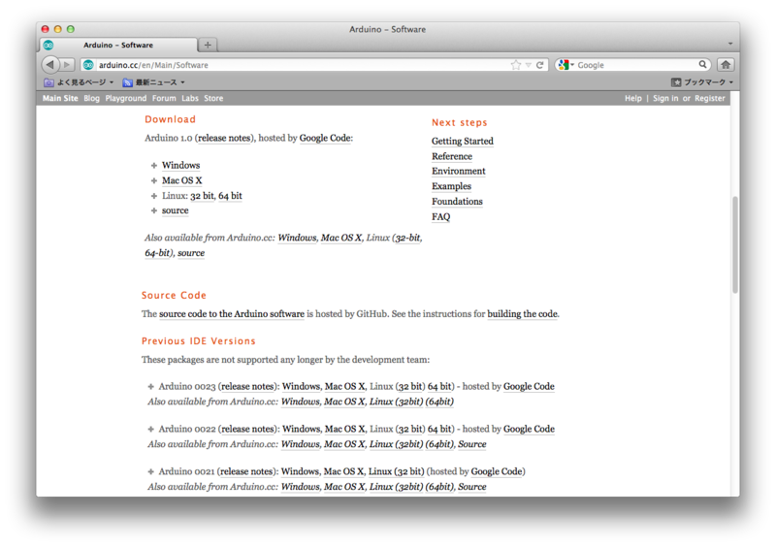Screen dimensions: 776x547
Task: Click Source link in Arduino 0021 row
Action: [472, 487]
